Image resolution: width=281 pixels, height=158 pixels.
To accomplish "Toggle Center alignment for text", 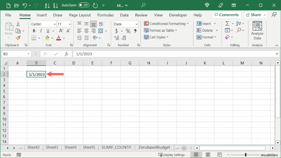I will tap(86, 31).
